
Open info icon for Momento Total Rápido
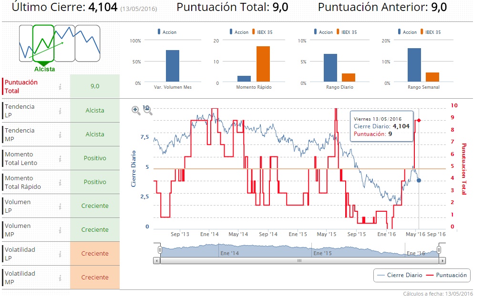[x=60, y=183]
